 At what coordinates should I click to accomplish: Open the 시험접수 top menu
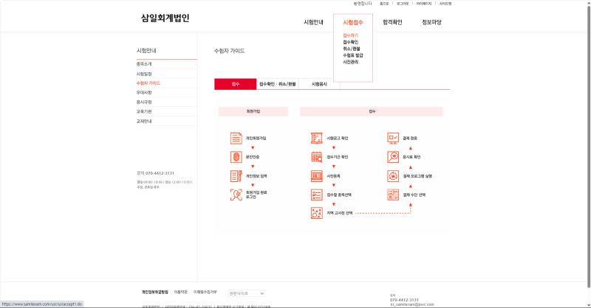[353, 23]
